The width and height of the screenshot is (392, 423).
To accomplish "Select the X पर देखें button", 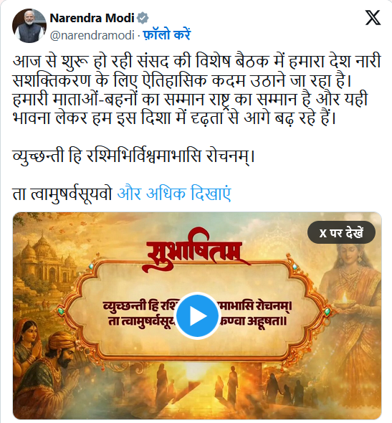I will [341, 232].
